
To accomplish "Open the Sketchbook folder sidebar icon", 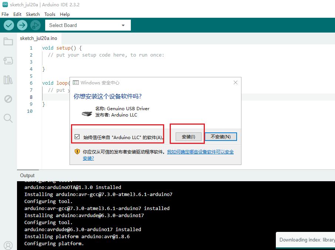I will pyautogui.click(x=8, y=41).
